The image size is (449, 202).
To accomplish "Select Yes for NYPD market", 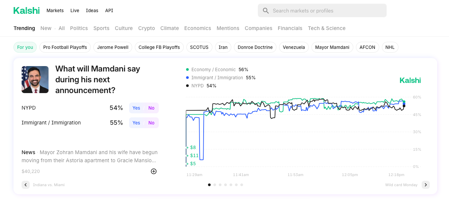I will pyautogui.click(x=136, y=108).
